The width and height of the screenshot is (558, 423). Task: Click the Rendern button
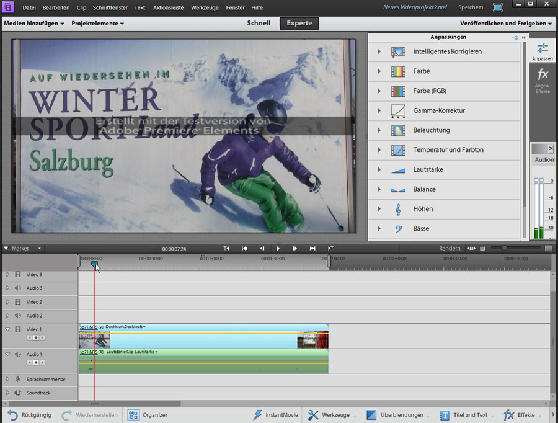449,248
